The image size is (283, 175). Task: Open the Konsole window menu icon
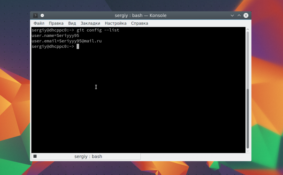coord(35,15)
